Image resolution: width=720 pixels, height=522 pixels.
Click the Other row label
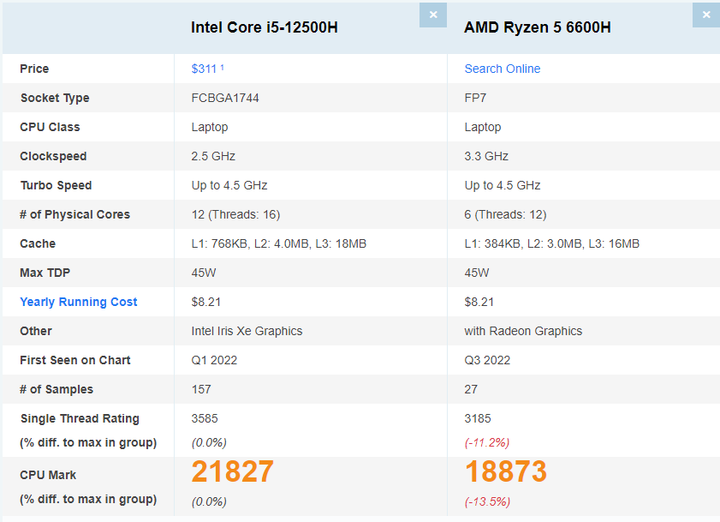[36, 331]
